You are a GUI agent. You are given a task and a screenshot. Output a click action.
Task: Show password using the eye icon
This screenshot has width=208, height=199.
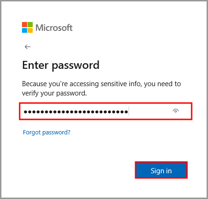[176, 111]
